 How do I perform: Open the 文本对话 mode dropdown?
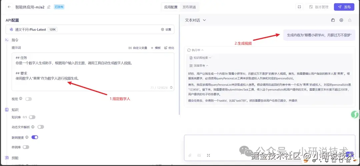[x=195, y=20]
